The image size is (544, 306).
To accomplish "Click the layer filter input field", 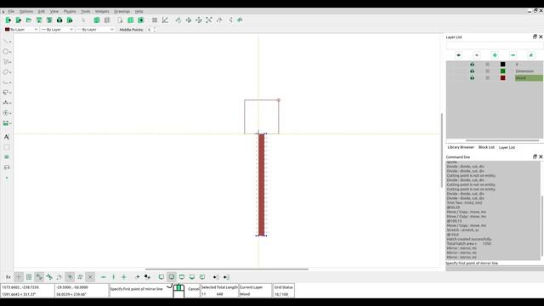I will [495, 45].
